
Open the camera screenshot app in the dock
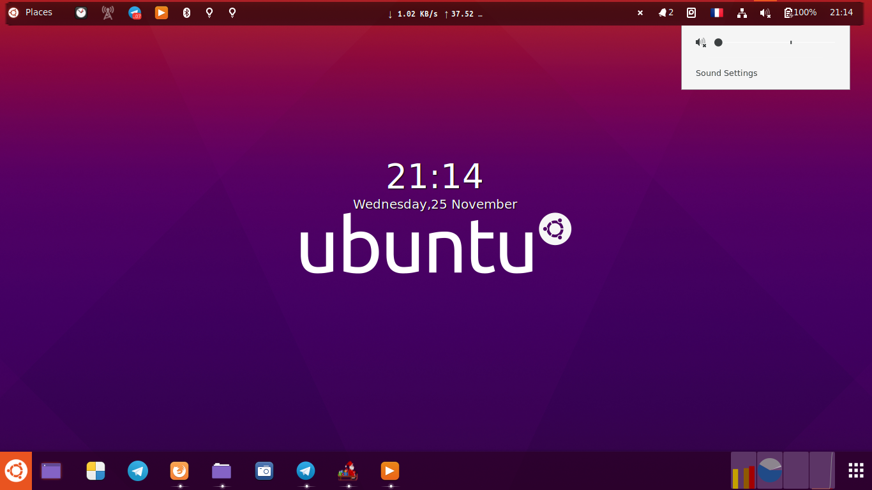(x=264, y=471)
